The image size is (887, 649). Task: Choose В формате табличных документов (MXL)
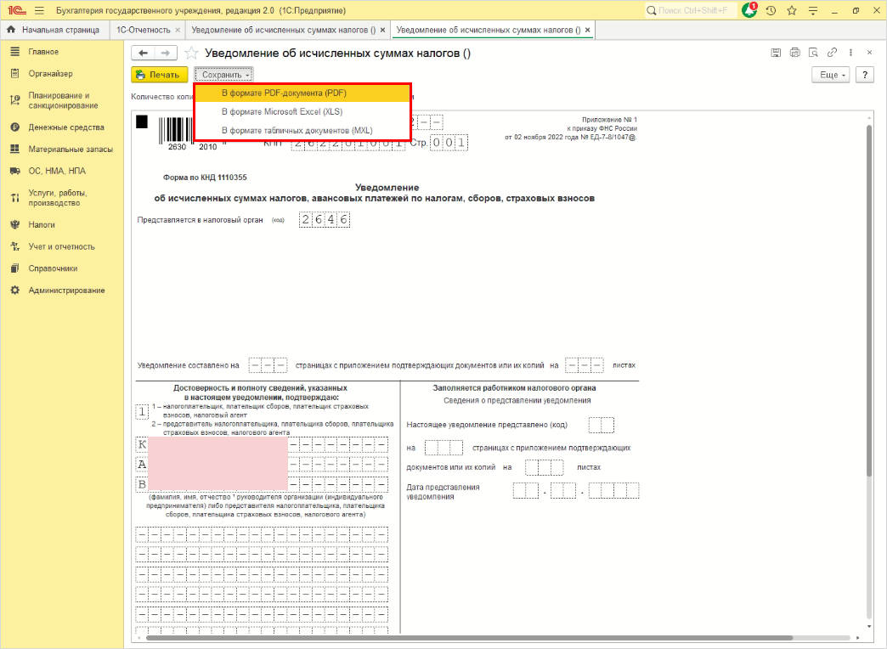click(x=302, y=130)
